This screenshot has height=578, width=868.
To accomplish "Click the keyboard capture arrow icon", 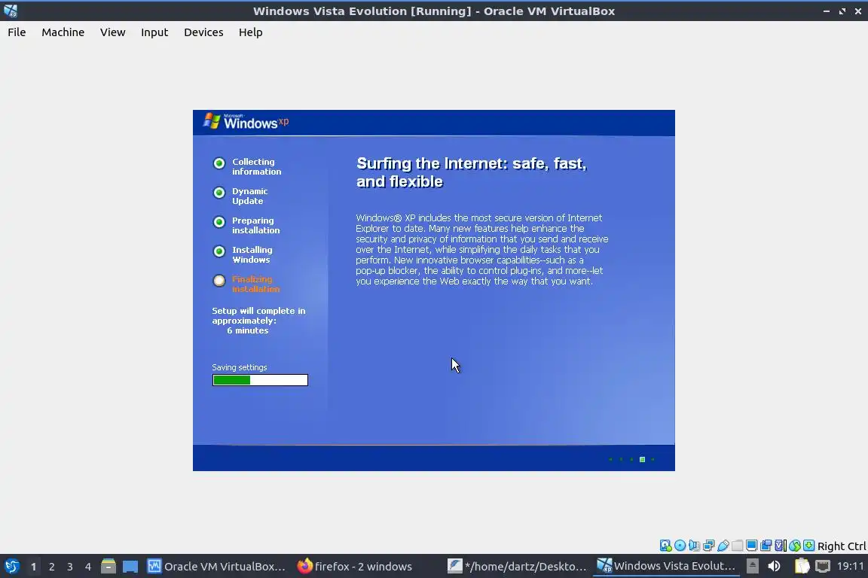I will [808, 546].
